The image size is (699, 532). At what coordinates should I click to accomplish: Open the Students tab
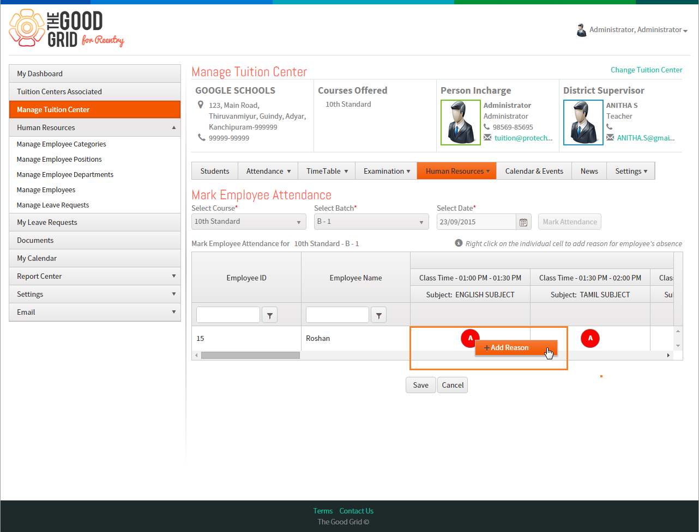(x=215, y=171)
